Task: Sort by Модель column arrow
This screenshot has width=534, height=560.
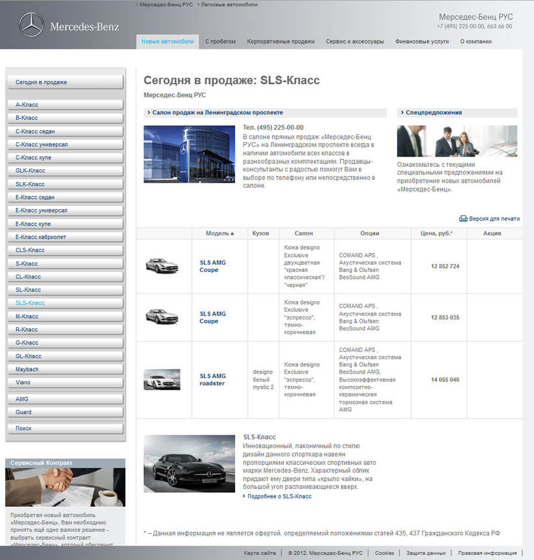Action: (x=232, y=233)
